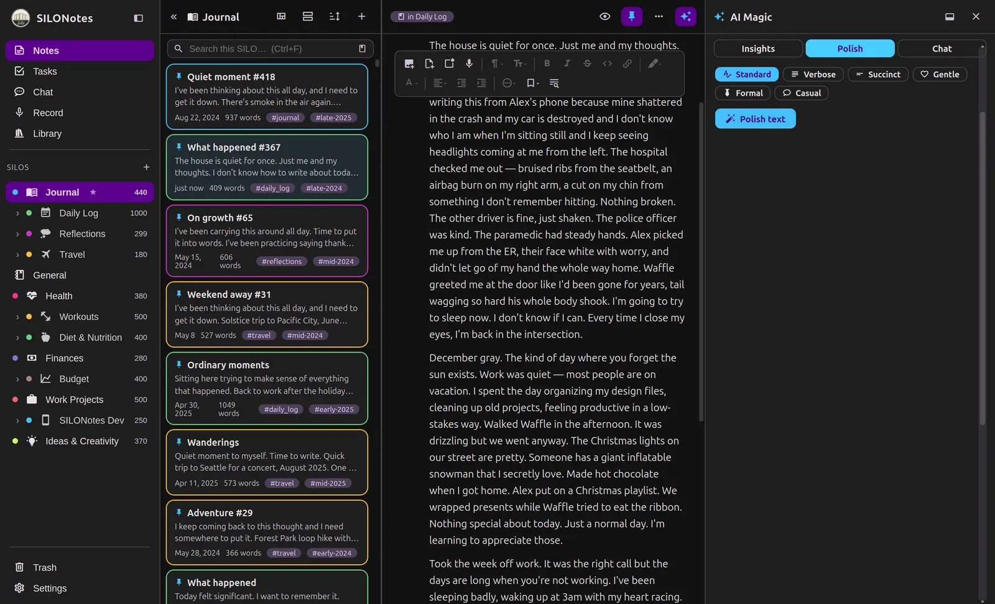Open Tasks in the sidebar
This screenshot has height=604, width=995.
80,72
